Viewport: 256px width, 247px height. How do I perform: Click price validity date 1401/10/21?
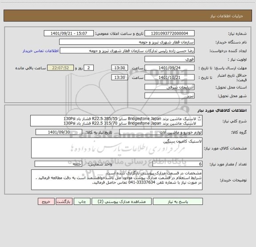tap(169, 78)
